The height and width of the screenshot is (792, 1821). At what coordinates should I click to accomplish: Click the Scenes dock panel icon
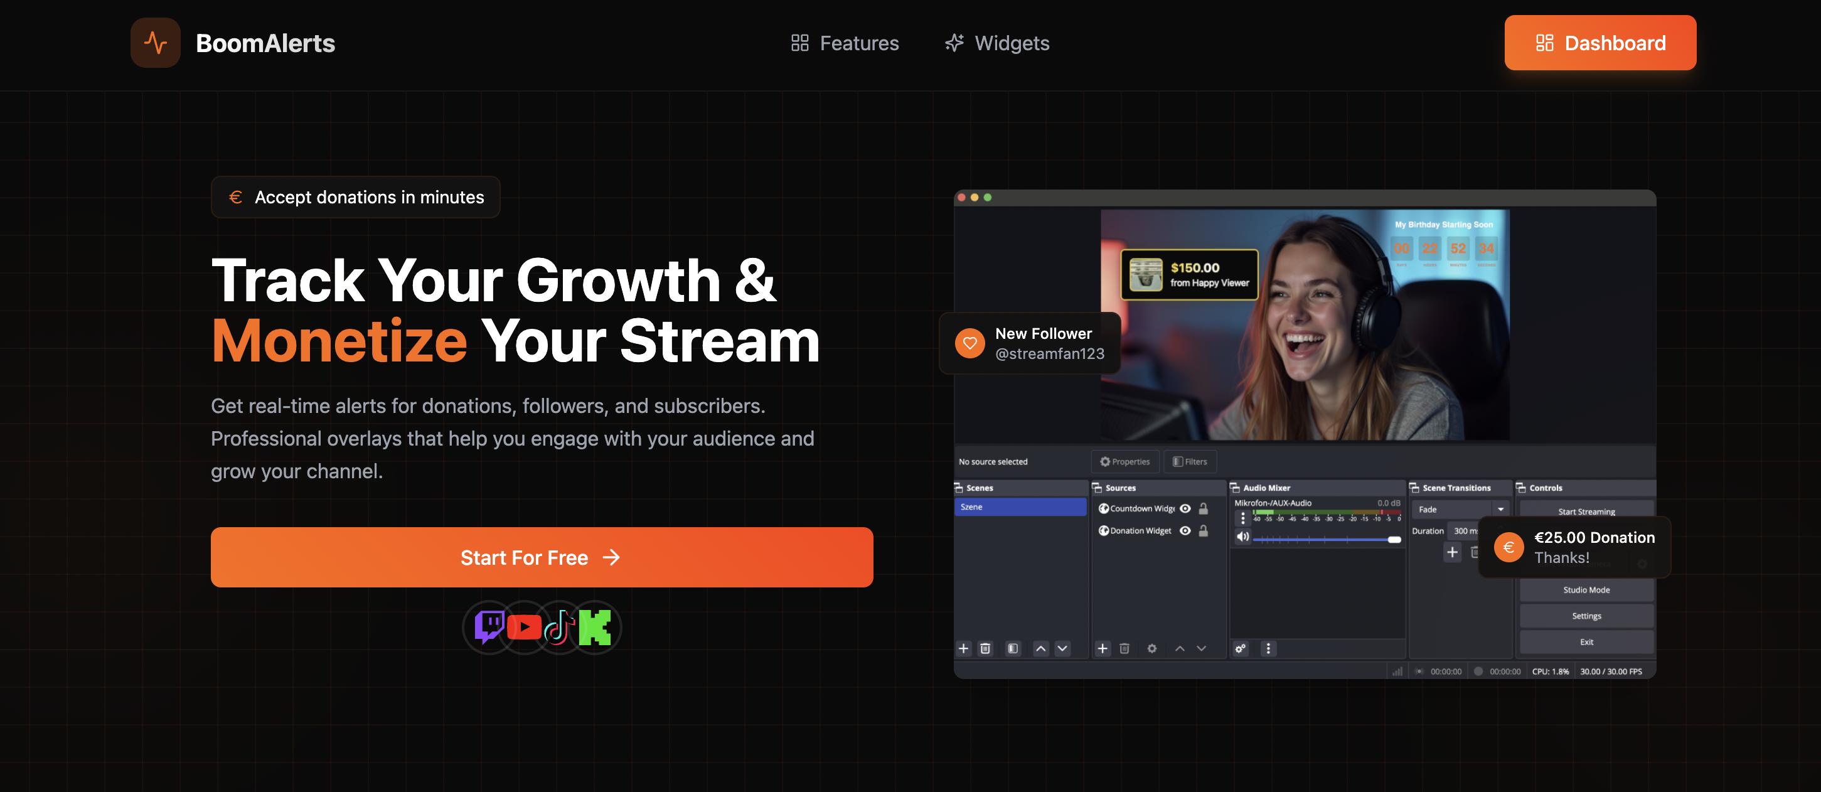point(959,488)
